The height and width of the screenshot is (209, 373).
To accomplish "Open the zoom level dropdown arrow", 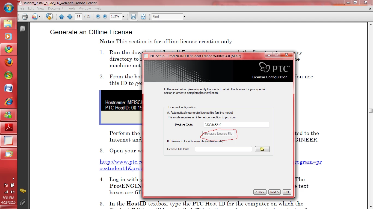I will coord(123,17).
